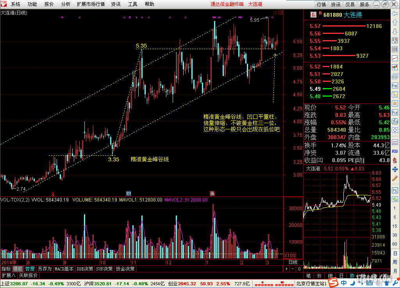
Task: Open the 报价 menu
Action: point(49,4)
